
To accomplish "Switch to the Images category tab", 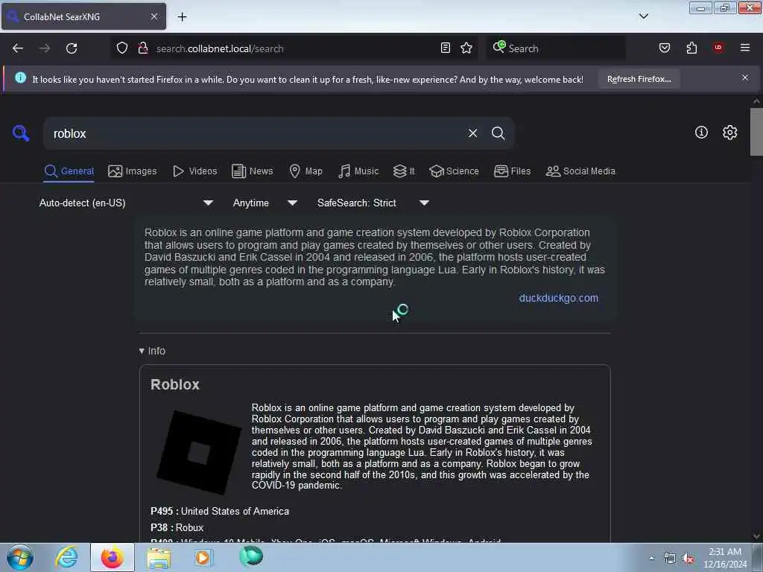I will (x=133, y=171).
